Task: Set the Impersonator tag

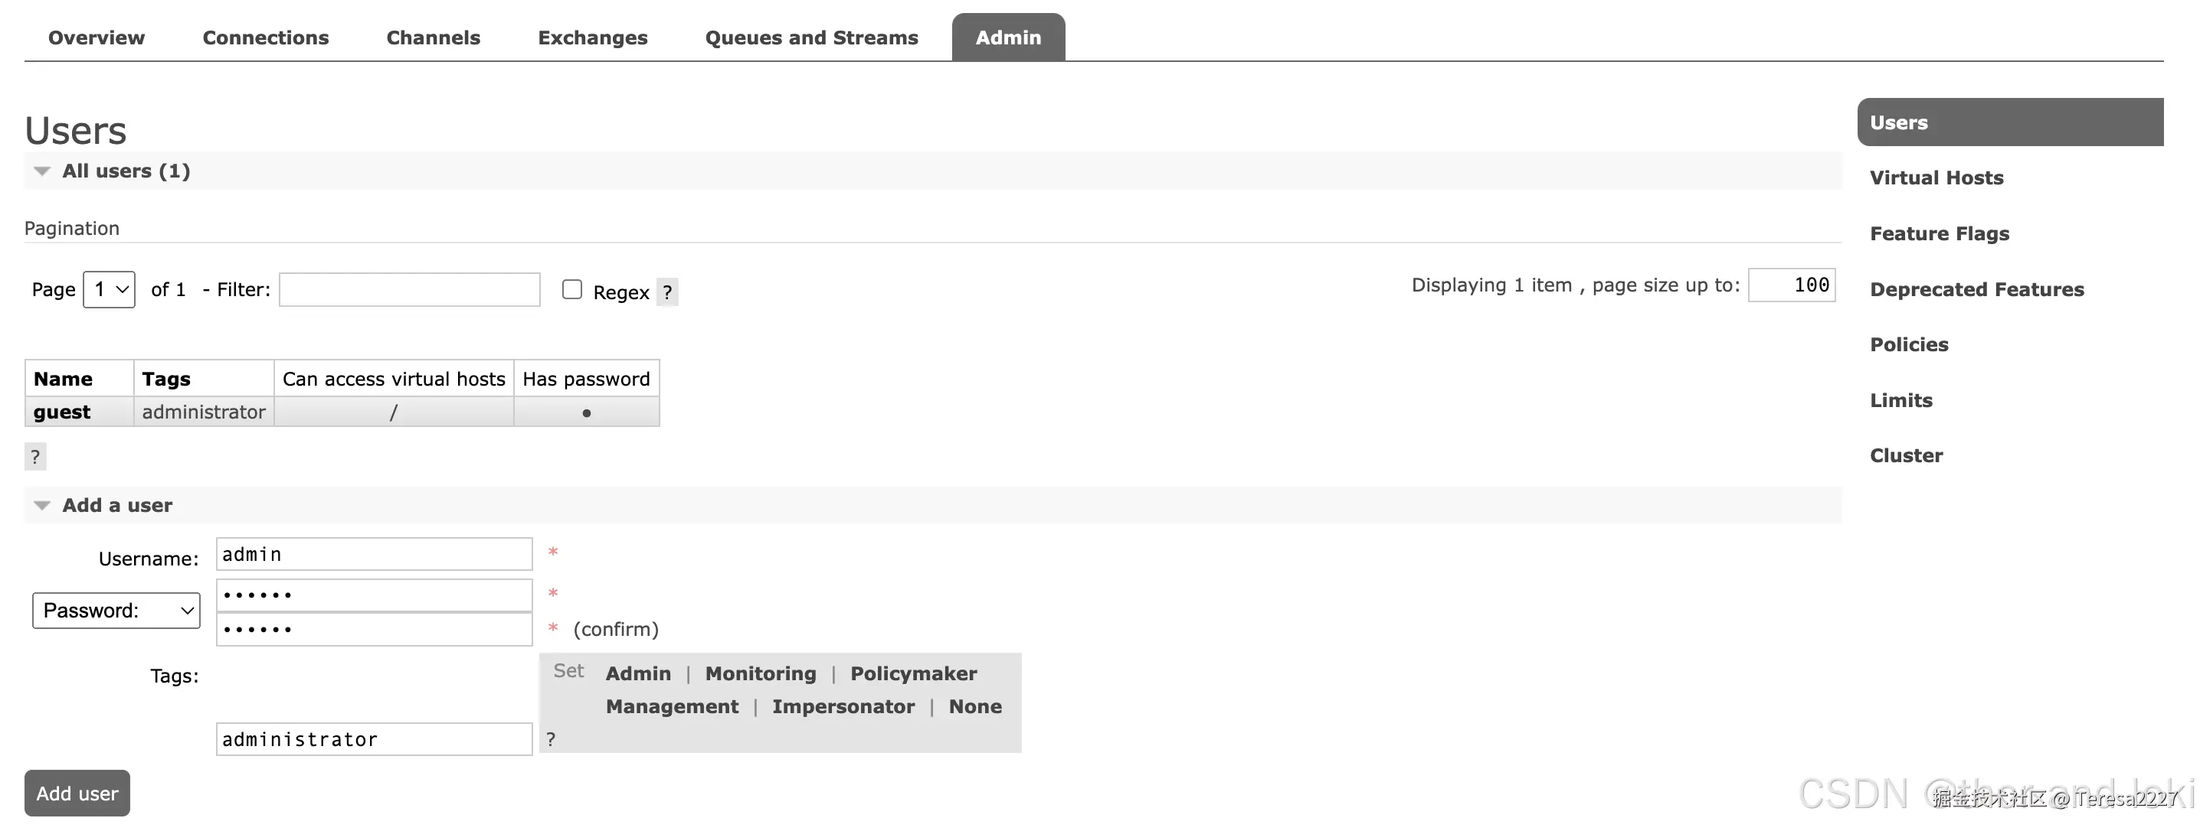Action: [843, 706]
